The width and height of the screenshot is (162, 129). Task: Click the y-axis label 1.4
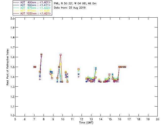pos(12,77)
